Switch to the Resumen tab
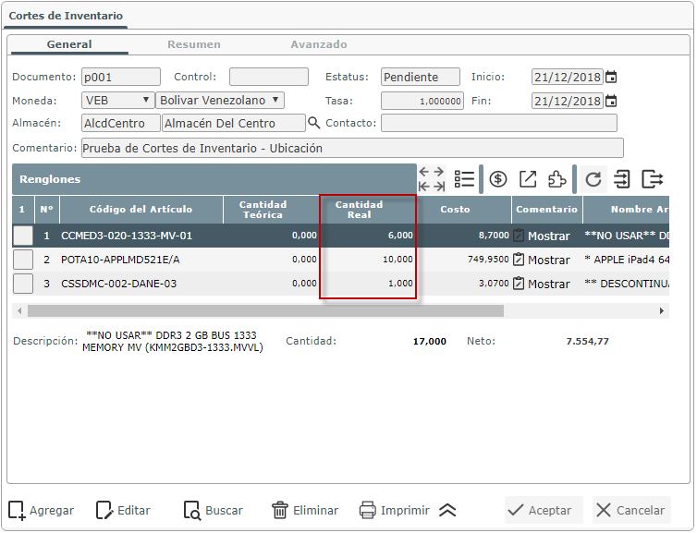The height and width of the screenshot is (533, 697). (x=193, y=44)
